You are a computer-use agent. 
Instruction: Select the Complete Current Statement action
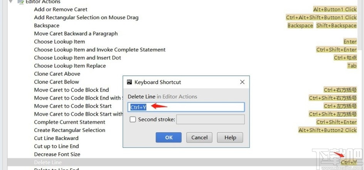click(x=69, y=122)
